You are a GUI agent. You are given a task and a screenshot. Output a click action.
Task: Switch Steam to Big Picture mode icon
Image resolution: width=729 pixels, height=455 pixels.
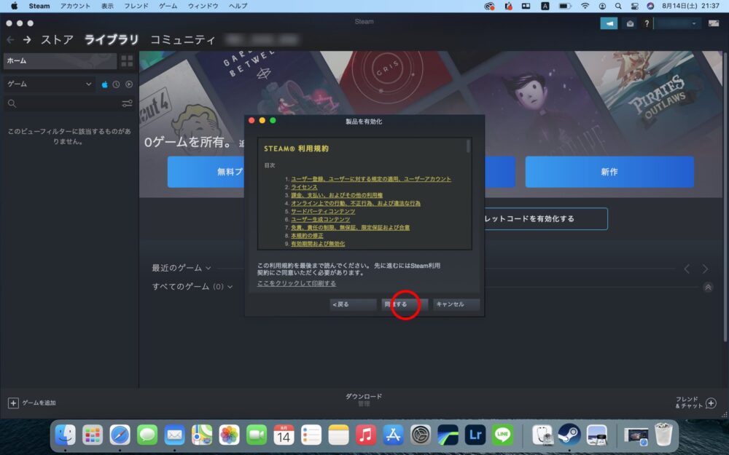click(x=714, y=23)
